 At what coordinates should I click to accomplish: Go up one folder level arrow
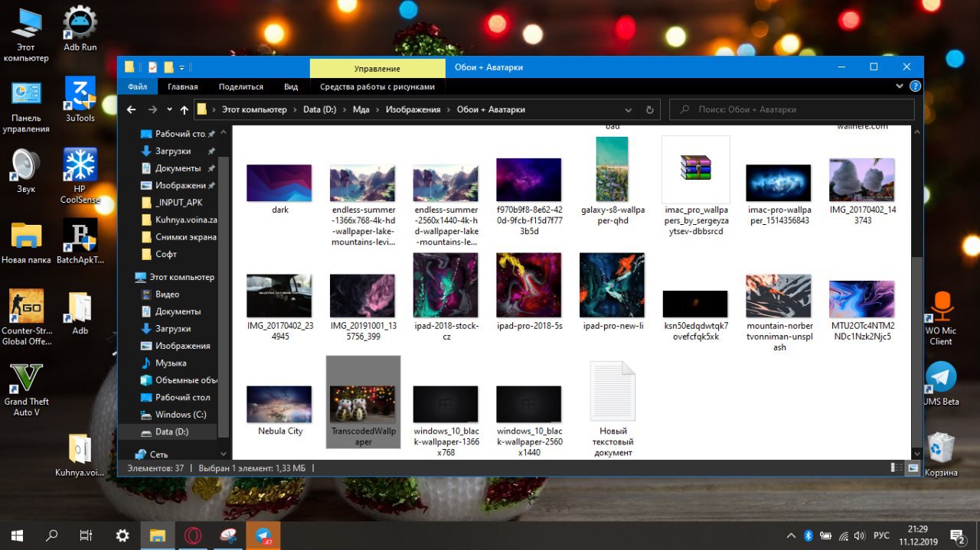pyautogui.click(x=185, y=109)
